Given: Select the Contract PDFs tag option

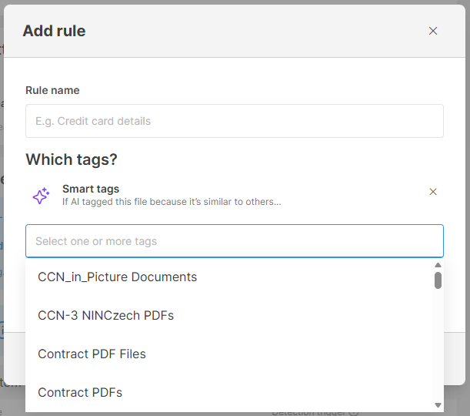Looking at the screenshot, I should [80, 393].
